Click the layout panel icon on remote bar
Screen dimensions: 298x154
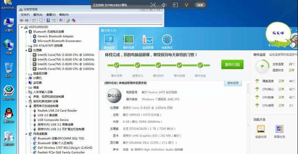[x=175, y=5]
